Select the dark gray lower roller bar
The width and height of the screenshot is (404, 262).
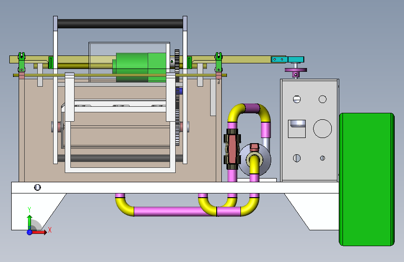pos(120,158)
